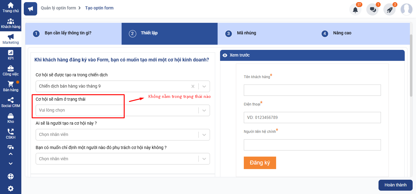416x194 pixels.
Task: Open notifications bell icon
Action: coord(355,9)
